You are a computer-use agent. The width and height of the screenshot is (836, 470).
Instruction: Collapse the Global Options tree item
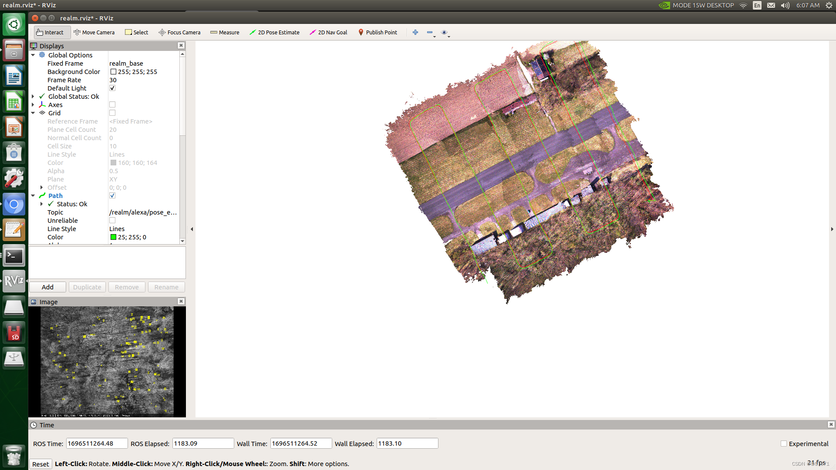point(33,55)
